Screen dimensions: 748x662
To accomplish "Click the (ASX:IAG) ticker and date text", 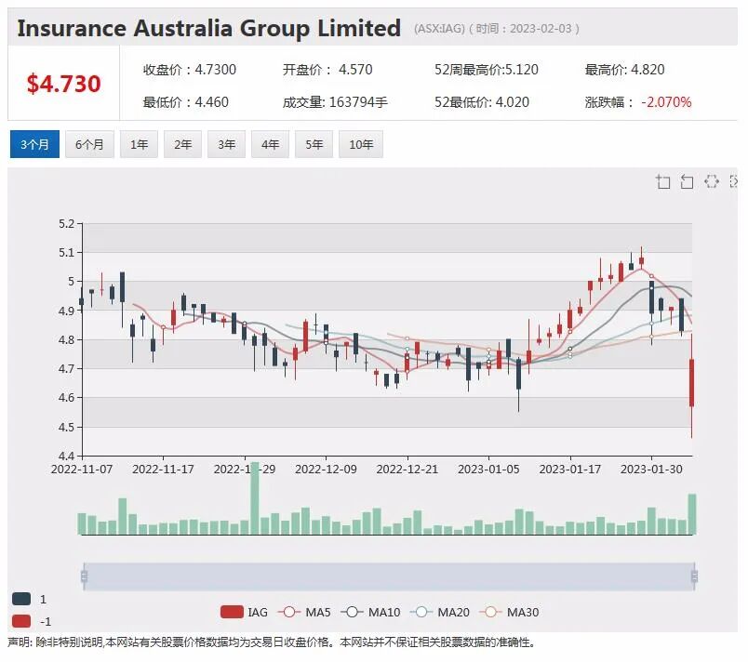I will pos(497,29).
